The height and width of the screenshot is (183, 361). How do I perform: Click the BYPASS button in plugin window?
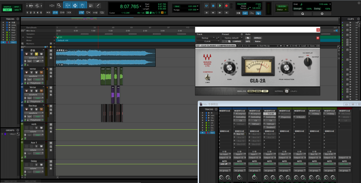click(258, 38)
